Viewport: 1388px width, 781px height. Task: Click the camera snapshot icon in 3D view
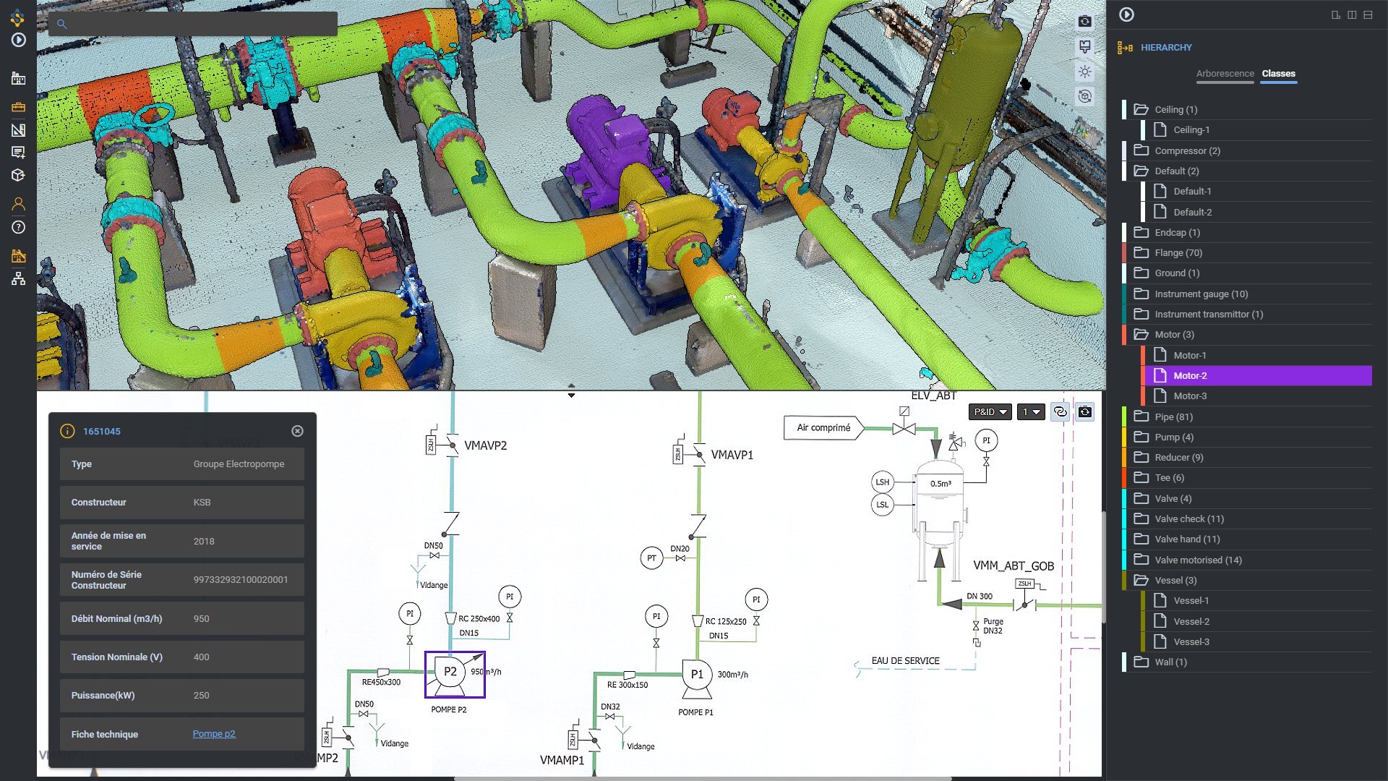coord(1084,22)
